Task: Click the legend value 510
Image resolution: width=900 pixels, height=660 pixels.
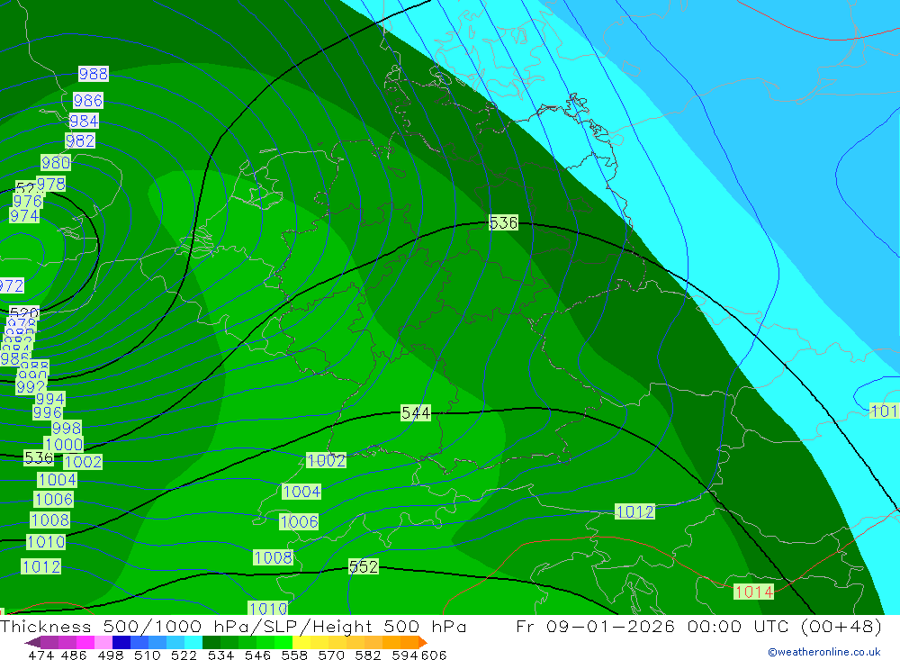Action: 147,655
